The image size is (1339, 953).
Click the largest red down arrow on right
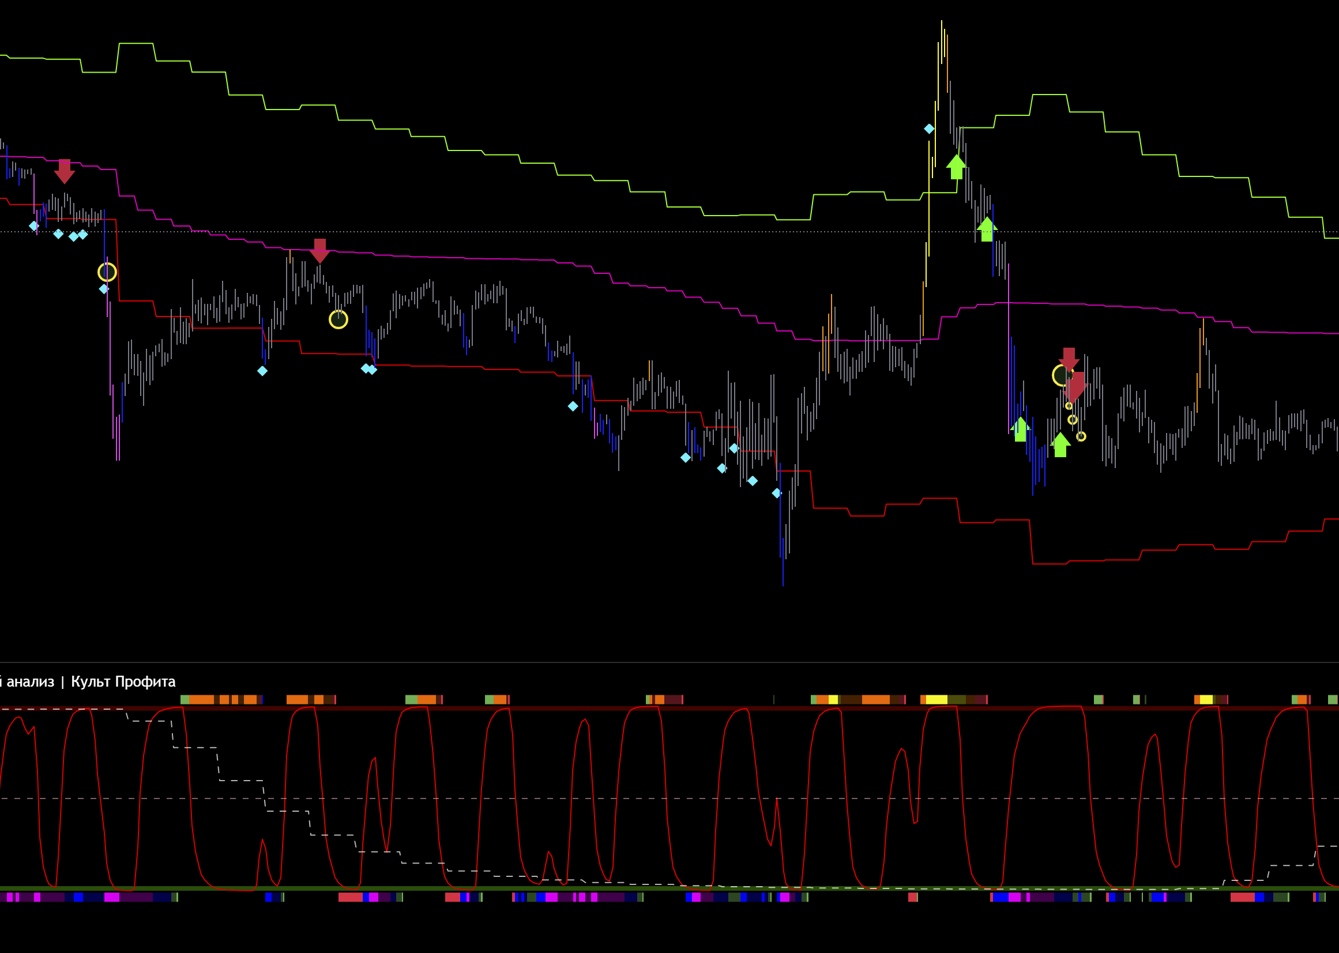(x=1078, y=387)
